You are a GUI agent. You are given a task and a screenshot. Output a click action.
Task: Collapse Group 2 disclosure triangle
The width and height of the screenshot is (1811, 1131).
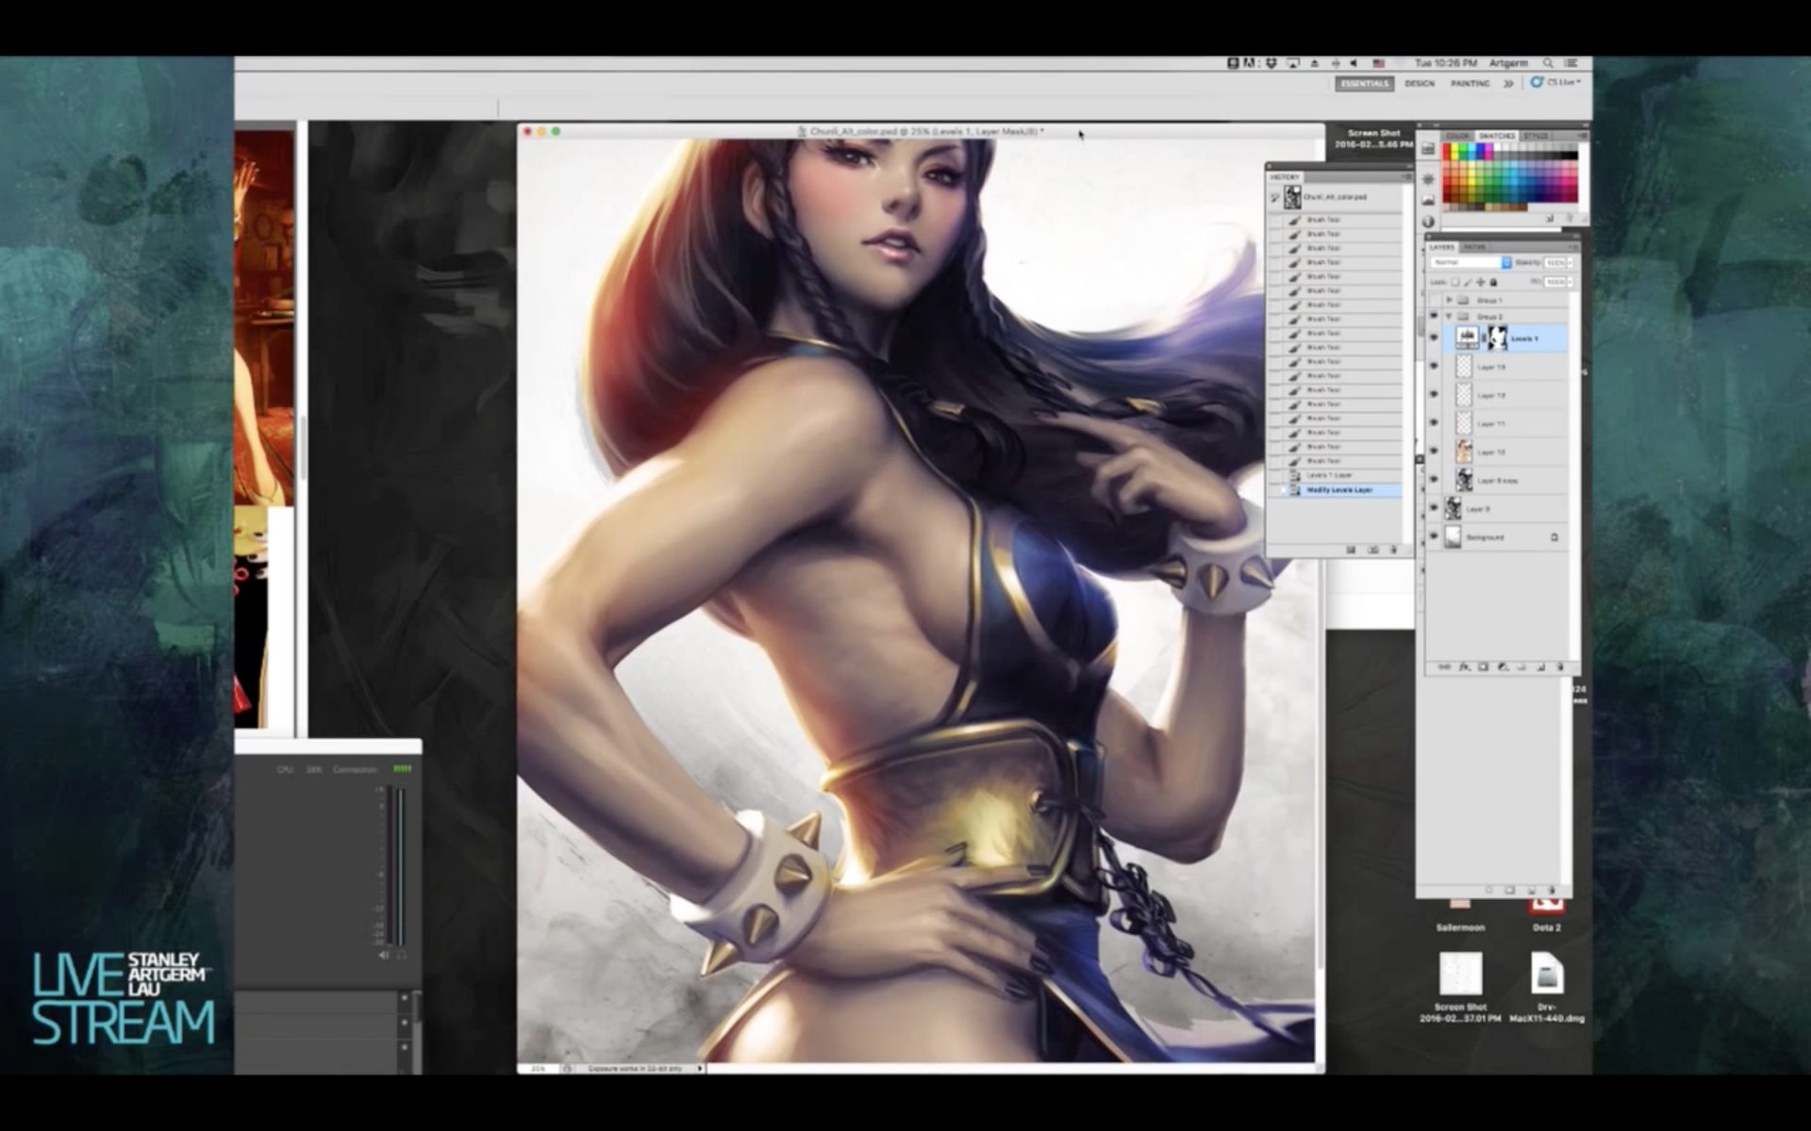1449,316
